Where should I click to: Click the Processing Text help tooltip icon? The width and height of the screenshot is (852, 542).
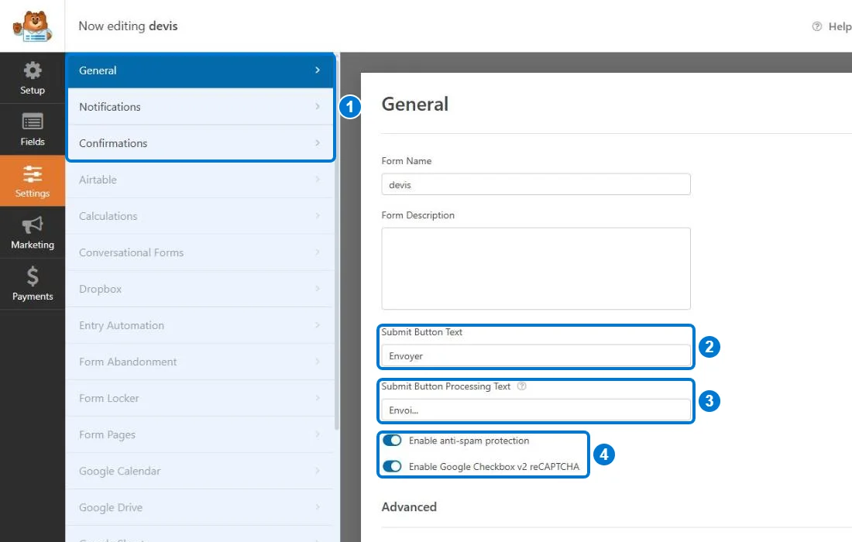[x=521, y=386]
